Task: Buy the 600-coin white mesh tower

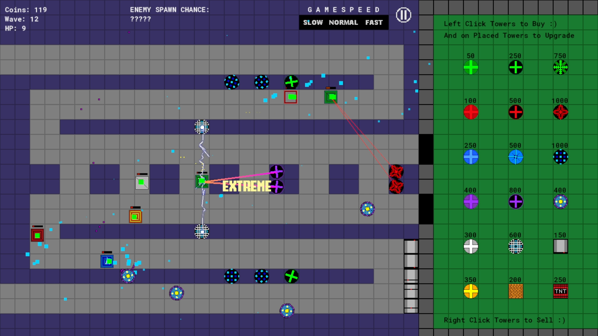Action: click(x=515, y=246)
